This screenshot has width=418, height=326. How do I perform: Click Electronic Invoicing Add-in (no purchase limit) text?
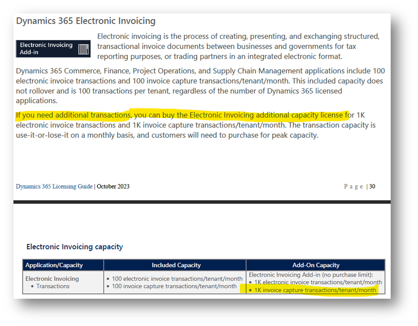pyautogui.click(x=311, y=275)
